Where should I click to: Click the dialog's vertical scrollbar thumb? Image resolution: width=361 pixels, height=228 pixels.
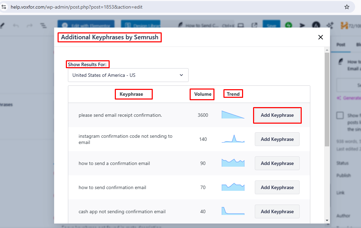click(x=327, y=100)
